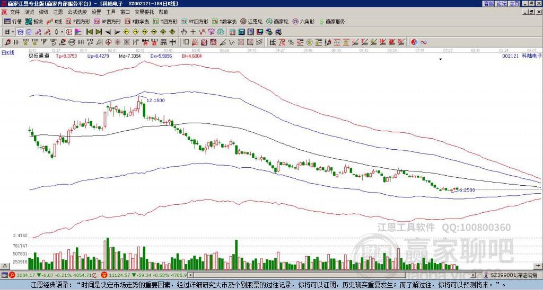543x290 pixels.
Task: Click the black left arrow icon
Action: coord(108,32)
